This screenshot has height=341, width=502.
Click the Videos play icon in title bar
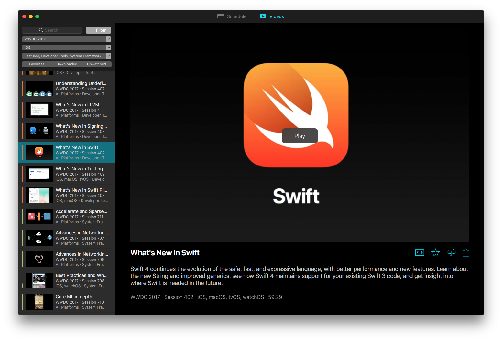tap(263, 16)
